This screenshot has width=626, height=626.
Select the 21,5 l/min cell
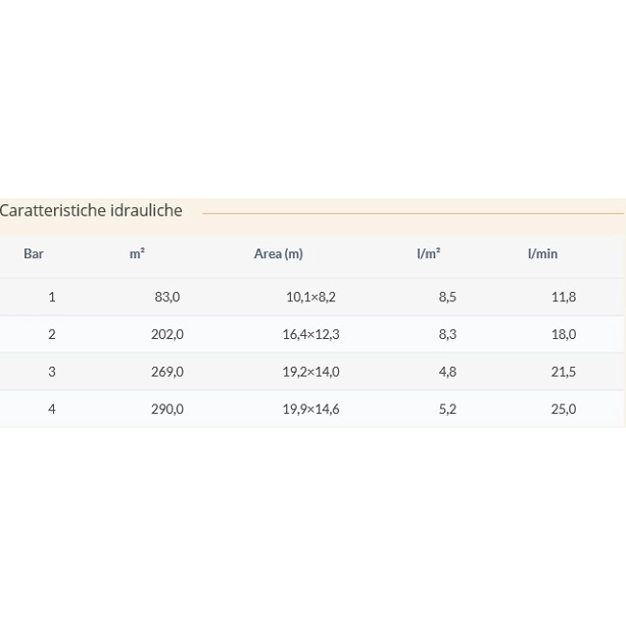(563, 372)
